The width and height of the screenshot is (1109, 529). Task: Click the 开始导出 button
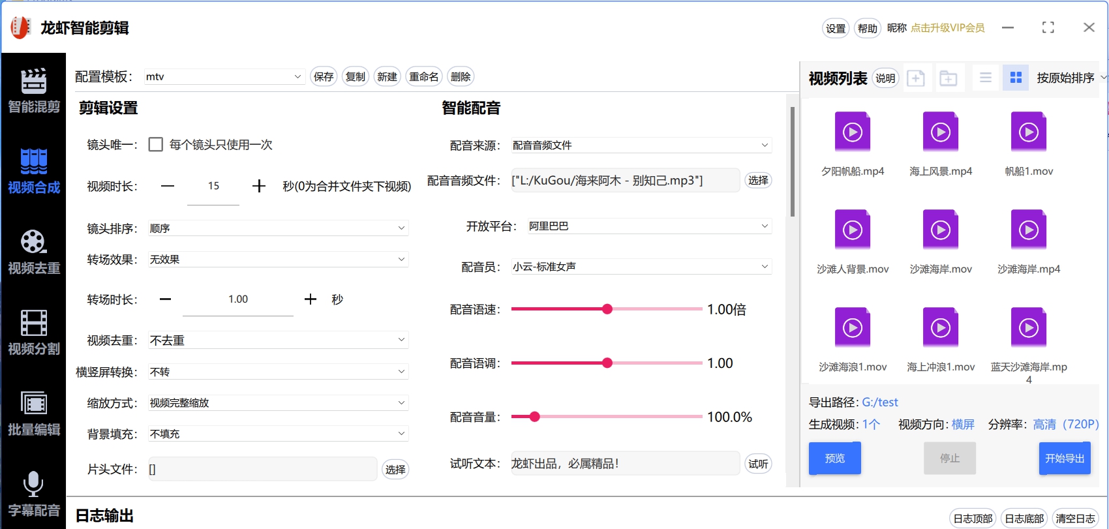pos(1064,459)
